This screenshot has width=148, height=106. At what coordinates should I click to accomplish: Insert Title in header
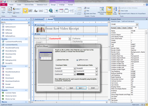(x=87, y=11)
